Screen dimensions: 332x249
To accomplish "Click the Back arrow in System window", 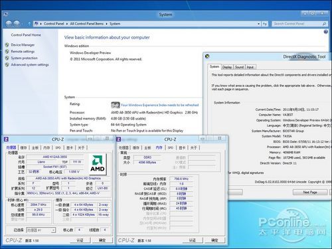I will tap(9, 23).
